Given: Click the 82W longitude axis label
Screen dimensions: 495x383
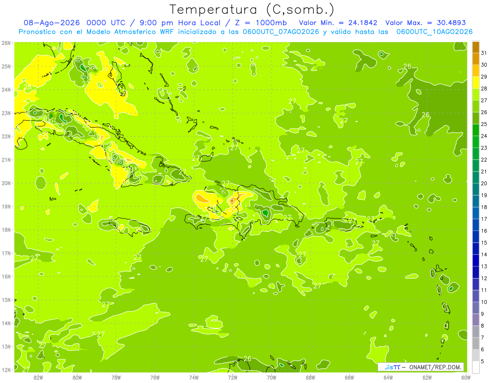Looking at the screenshot, I should click(x=38, y=377).
